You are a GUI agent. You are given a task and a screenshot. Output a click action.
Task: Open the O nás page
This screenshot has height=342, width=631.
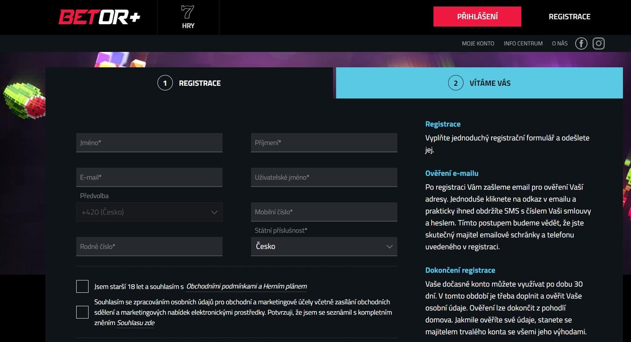559,43
